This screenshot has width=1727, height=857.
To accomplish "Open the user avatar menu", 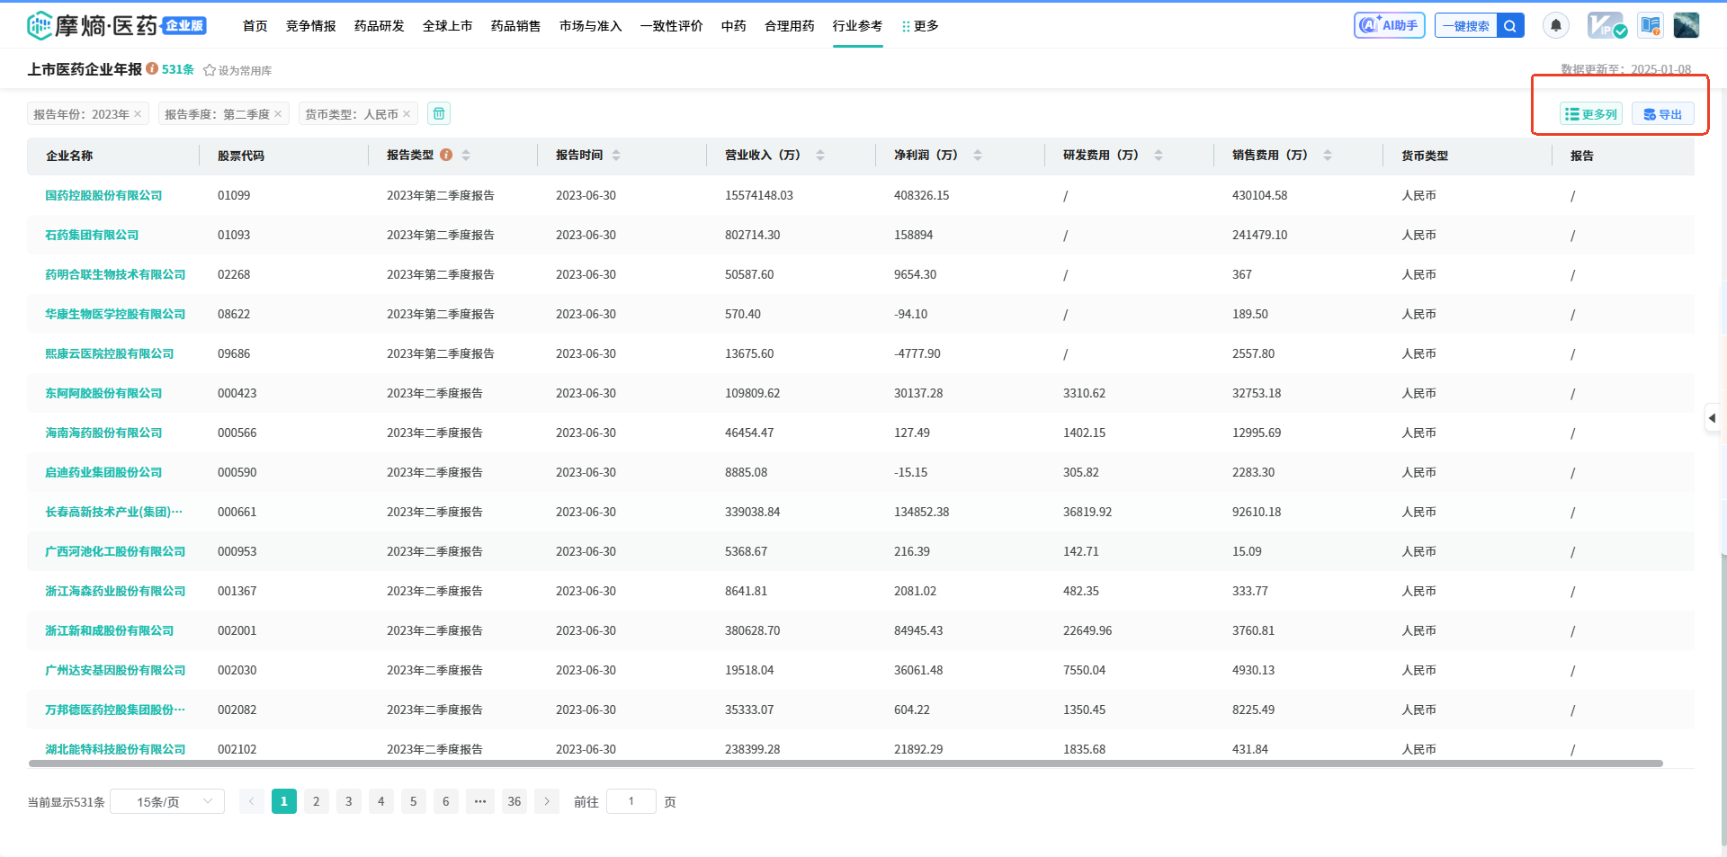I will [1687, 25].
